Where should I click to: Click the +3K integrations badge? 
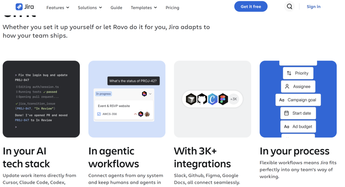234,99
